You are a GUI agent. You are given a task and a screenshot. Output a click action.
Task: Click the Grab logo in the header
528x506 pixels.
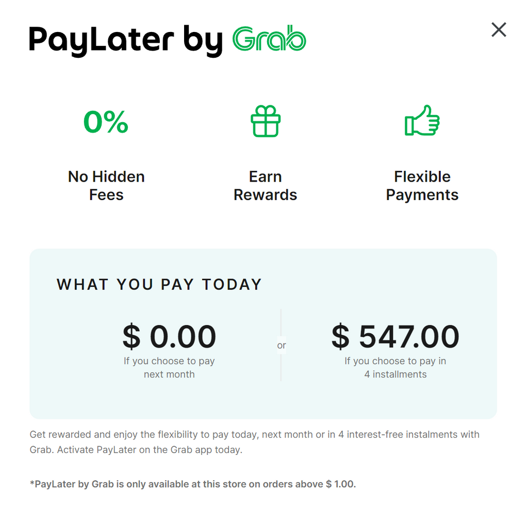click(268, 39)
